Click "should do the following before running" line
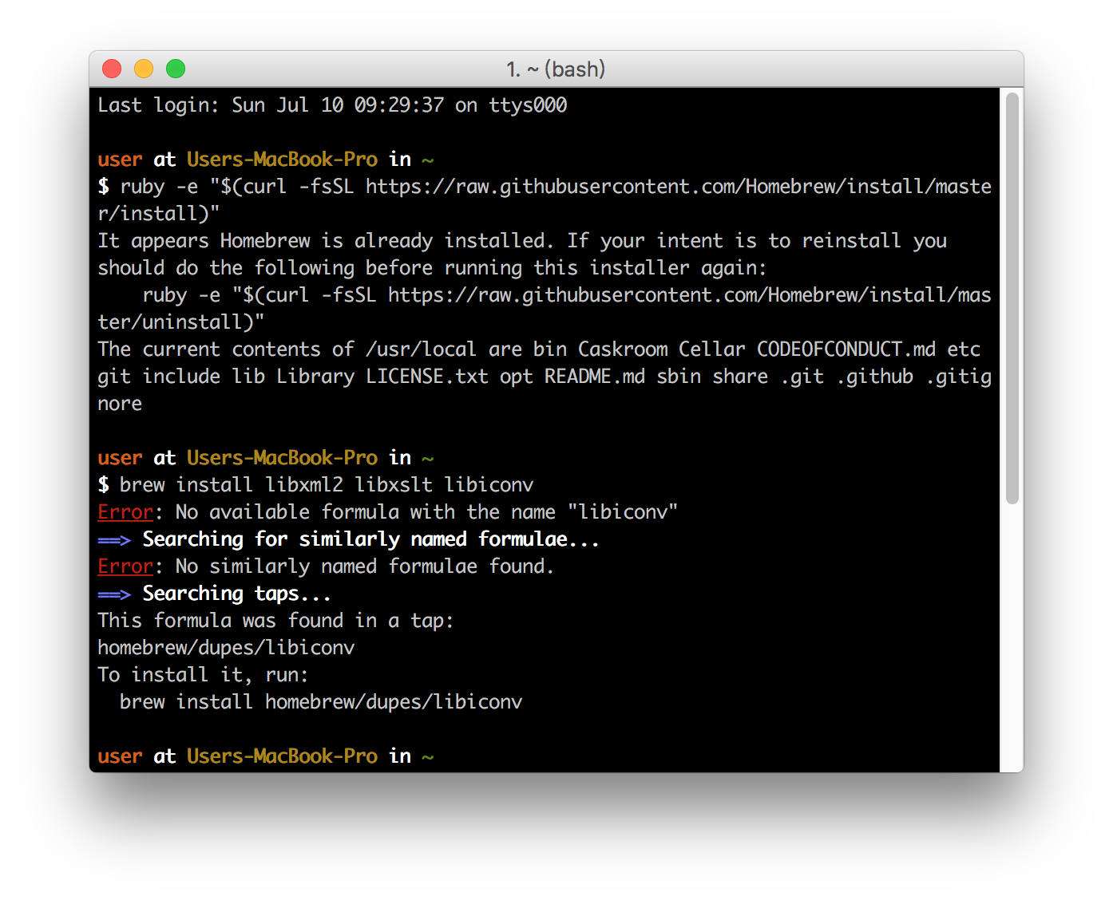The width and height of the screenshot is (1113, 900). pyautogui.click(x=432, y=268)
